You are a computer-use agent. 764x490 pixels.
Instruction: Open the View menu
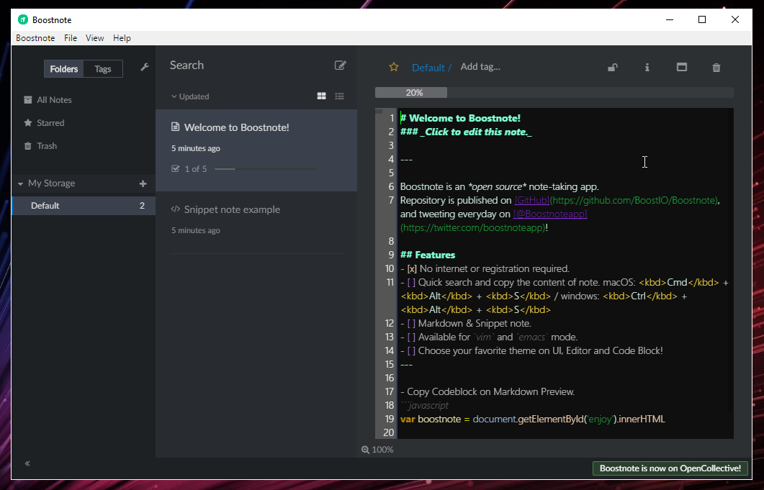[94, 38]
